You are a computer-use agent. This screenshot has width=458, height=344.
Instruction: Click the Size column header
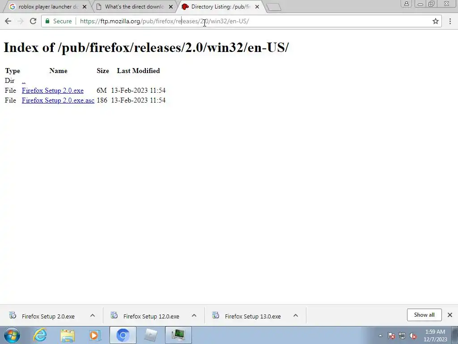(x=103, y=71)
